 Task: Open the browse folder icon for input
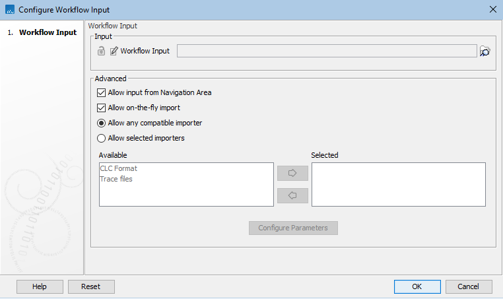pyautogui.click(x=485, y=51)
